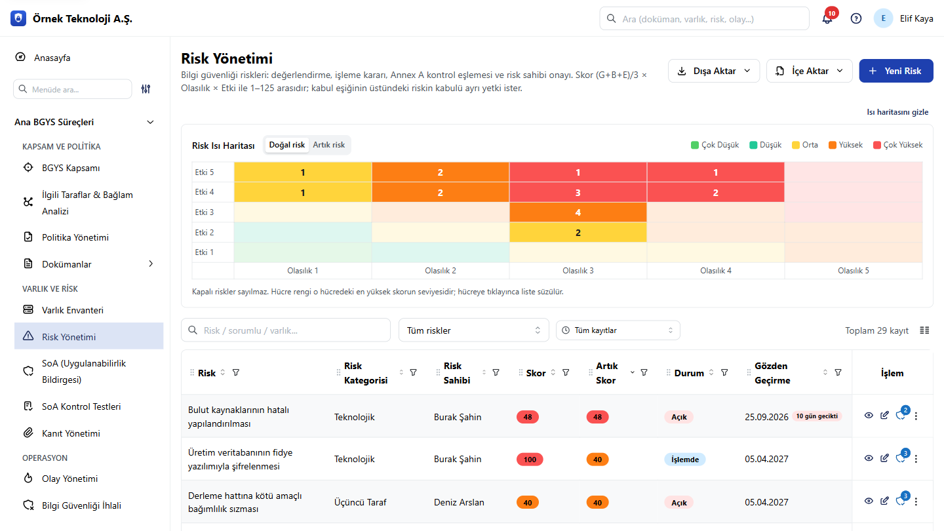
Task: Filter by the Risk Kategorisi column
Action: coord(413,373)
